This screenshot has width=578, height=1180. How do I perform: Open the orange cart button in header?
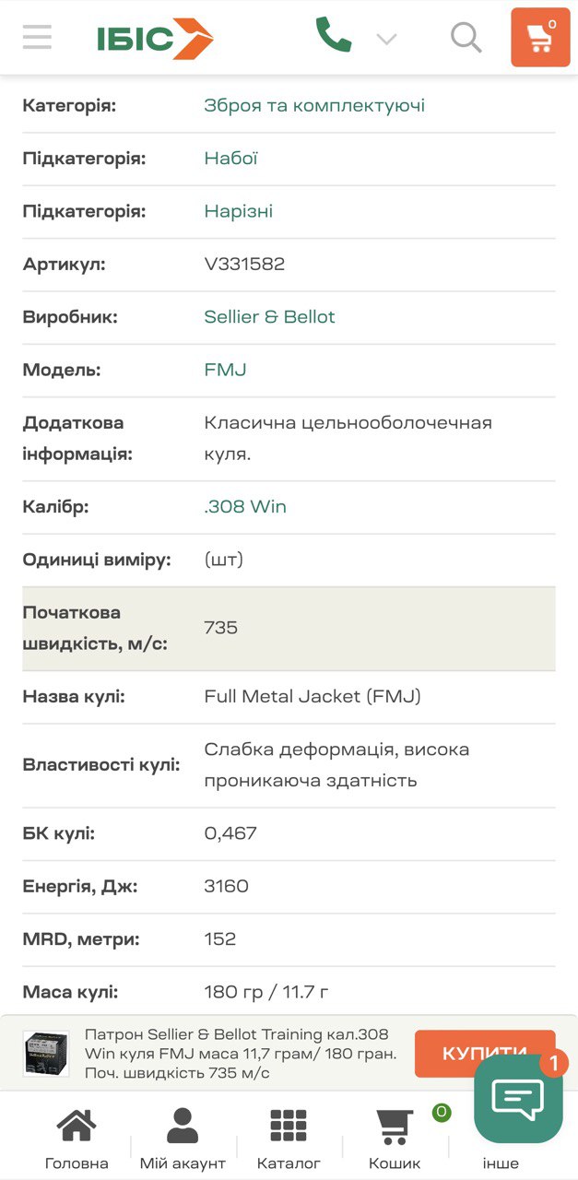[540, 38]
